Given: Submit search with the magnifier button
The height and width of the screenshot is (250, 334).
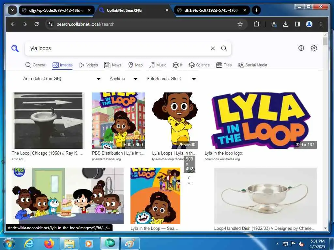Looking at the screenshot, I should [224, 49].
